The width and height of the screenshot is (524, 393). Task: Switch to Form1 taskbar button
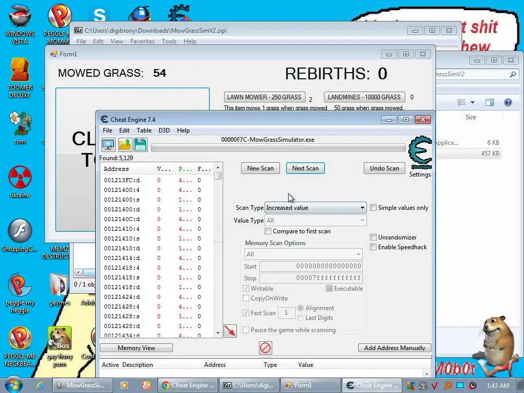coord(311,385)
